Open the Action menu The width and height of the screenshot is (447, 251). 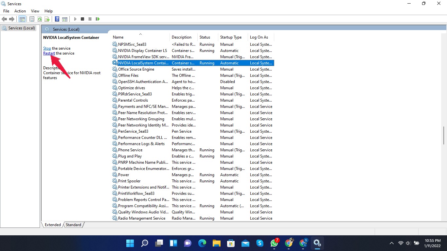point(20,11)
